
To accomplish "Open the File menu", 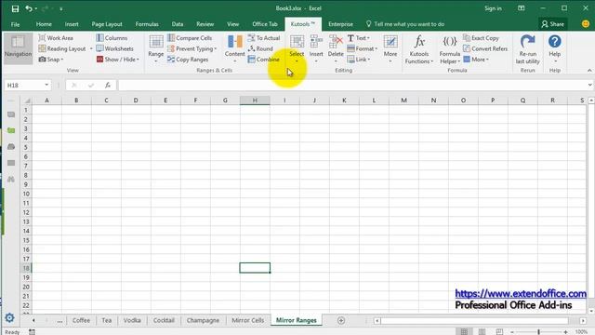I will 15,24.
